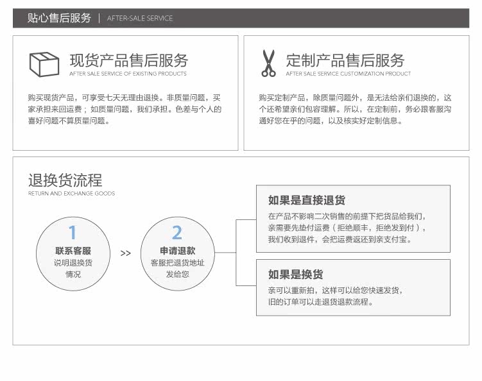Click the 现货产品售后服务 heading
This screenshot has height=381, width=482.
coord(129,60)
